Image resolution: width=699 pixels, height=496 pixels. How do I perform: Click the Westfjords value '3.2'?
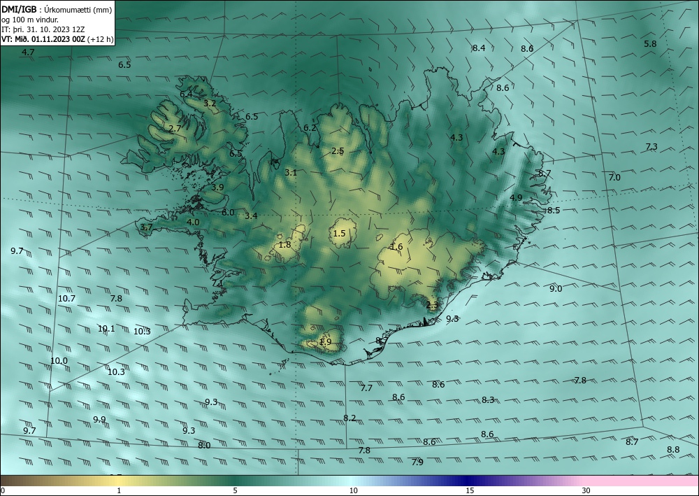[210, 103]
